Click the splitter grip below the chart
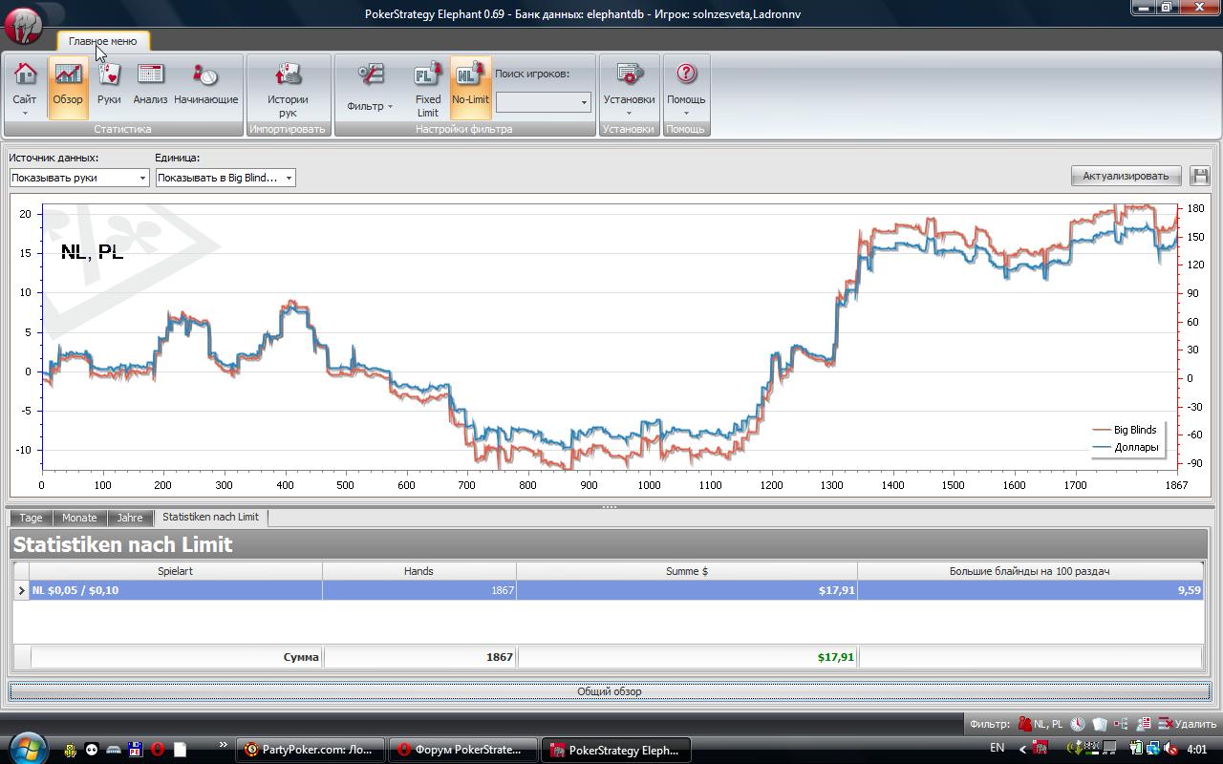 point(610,506)
